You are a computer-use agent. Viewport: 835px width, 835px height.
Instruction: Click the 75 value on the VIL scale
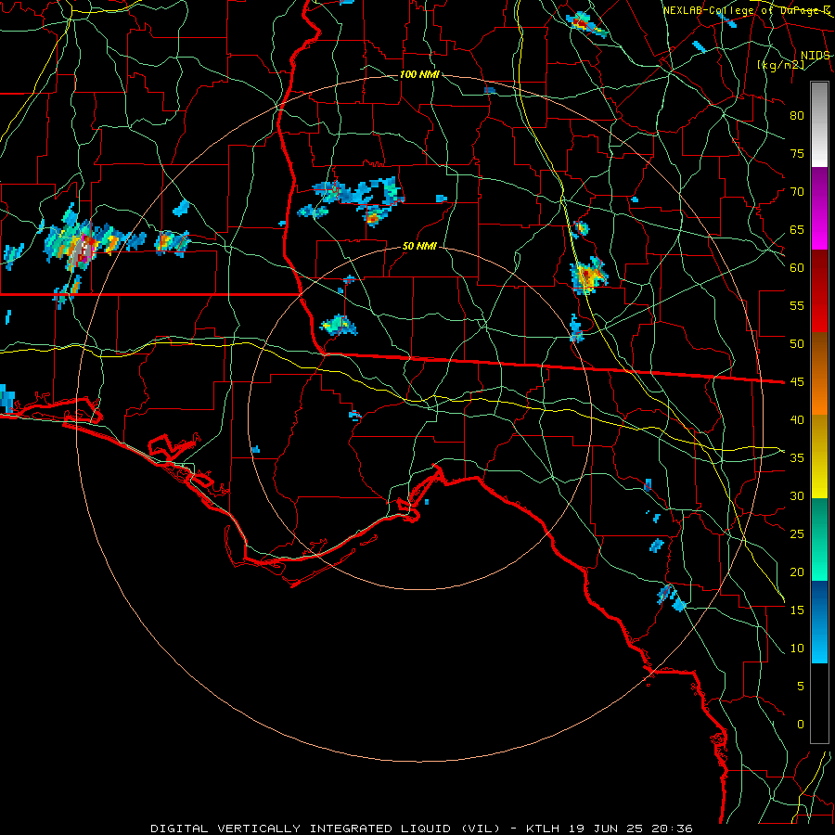click(797, 154)
